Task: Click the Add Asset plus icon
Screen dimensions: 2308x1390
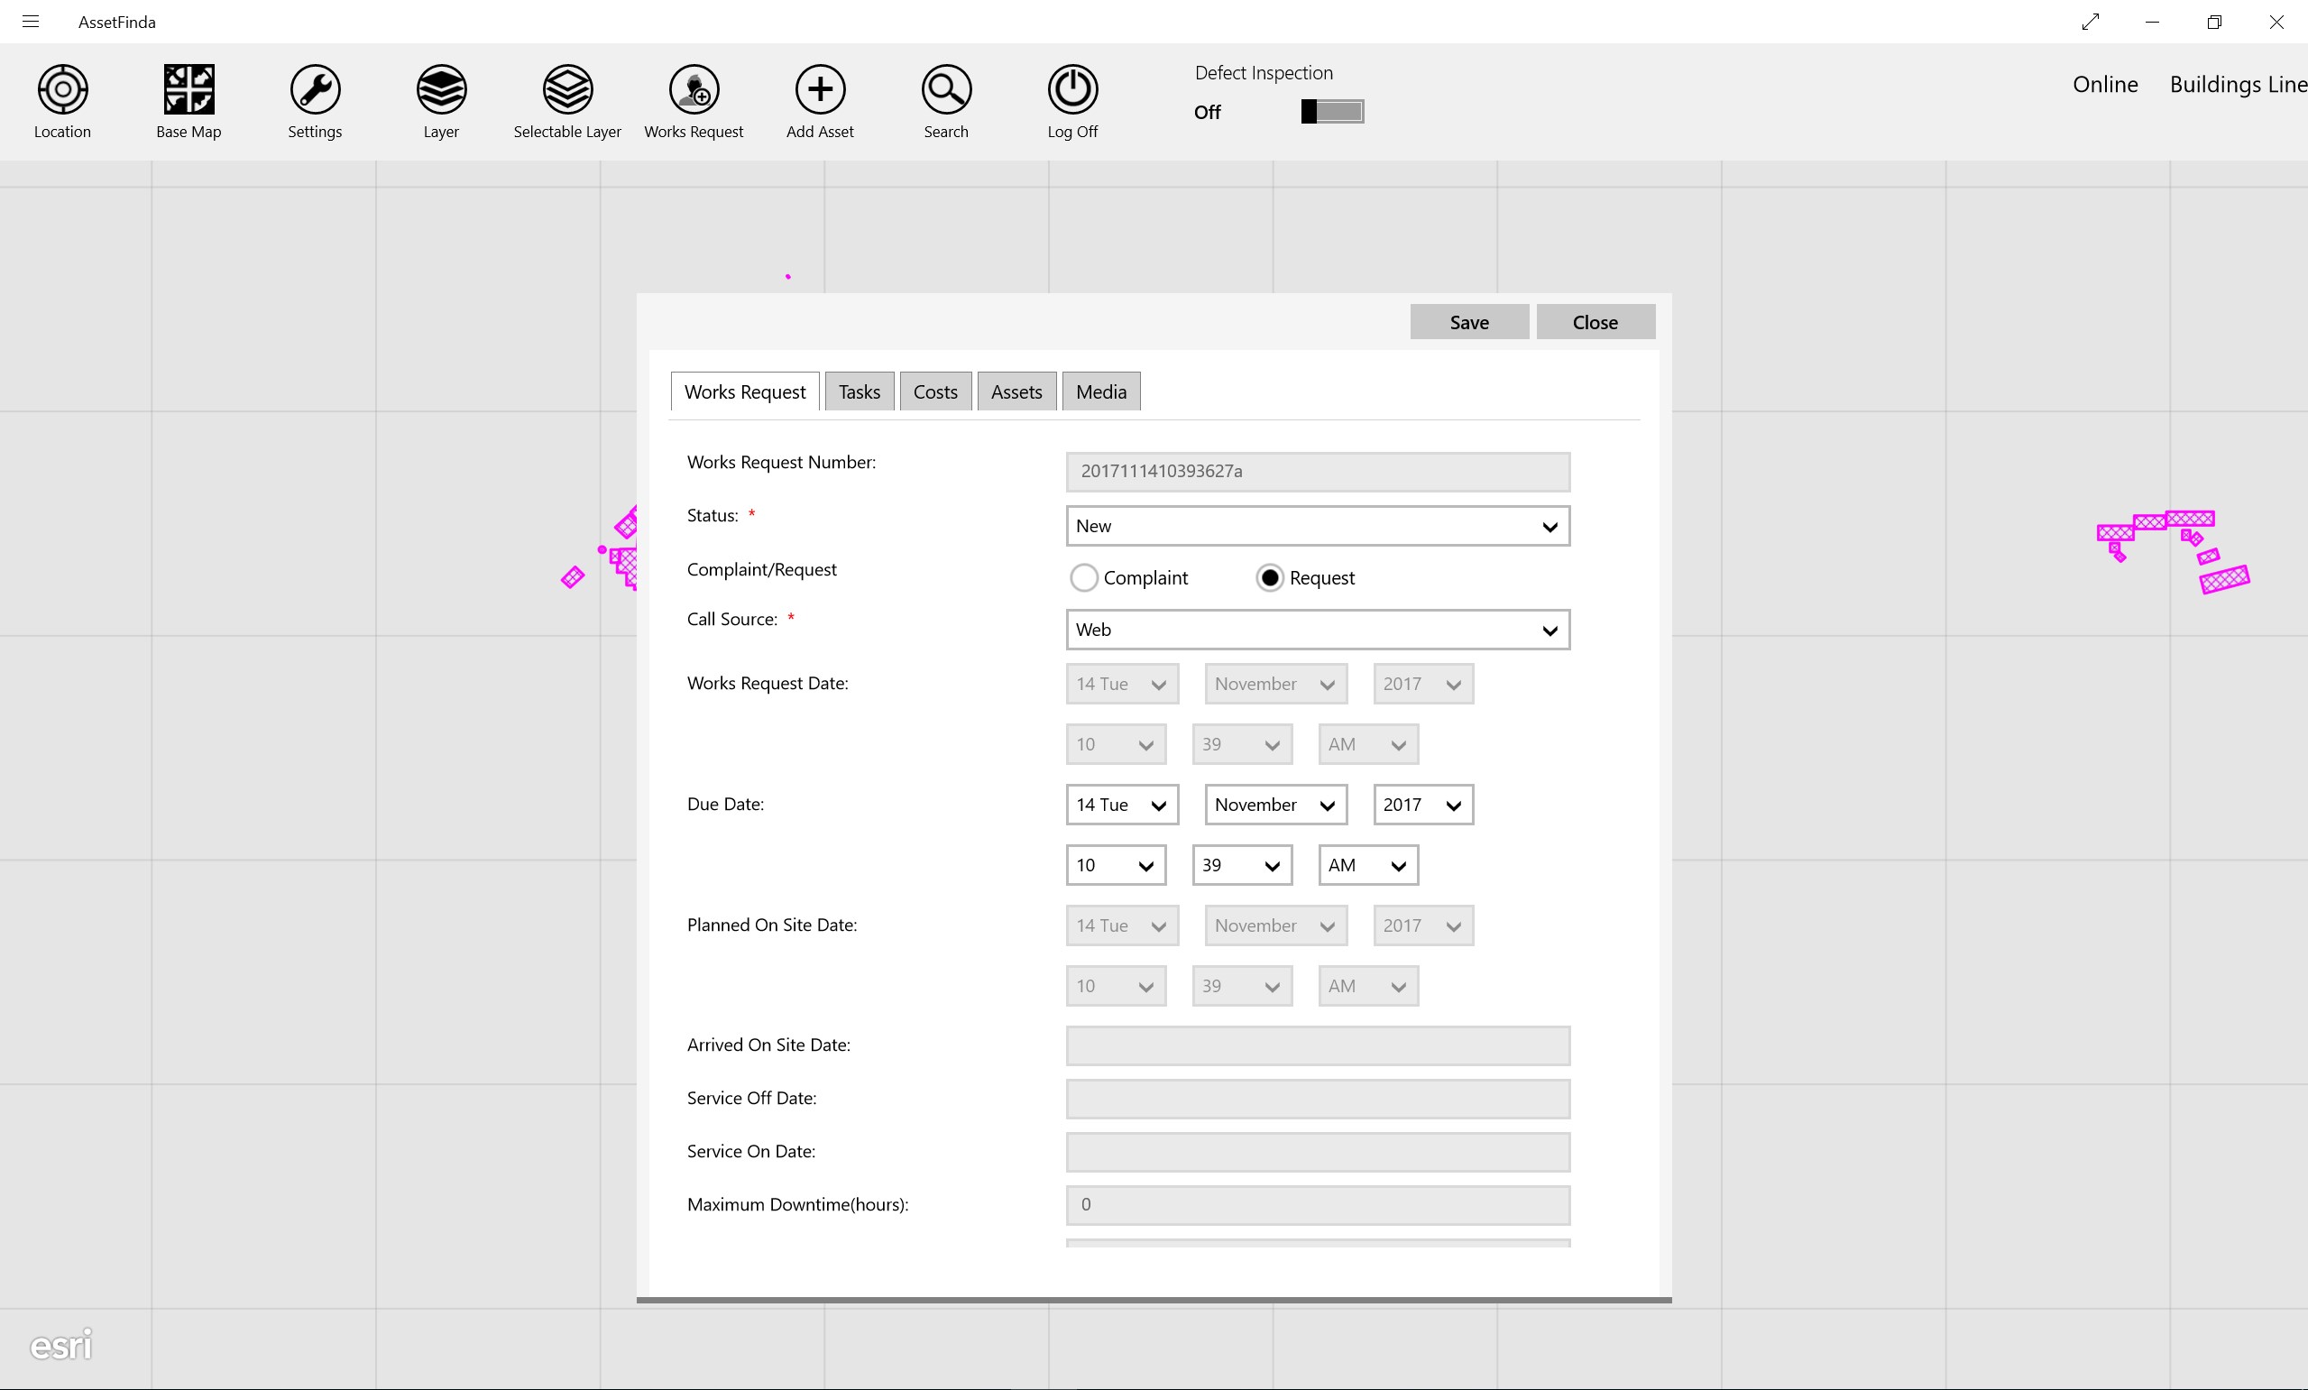Action: click(820, 90)
